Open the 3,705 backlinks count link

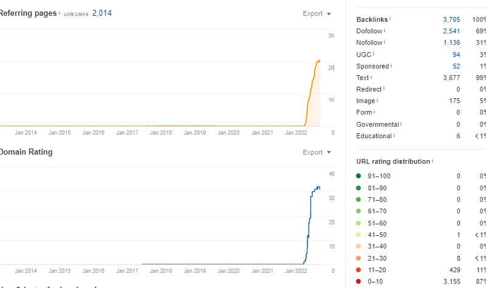point(451,19)
